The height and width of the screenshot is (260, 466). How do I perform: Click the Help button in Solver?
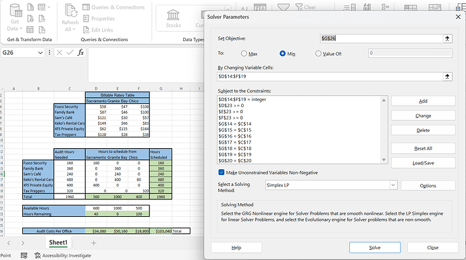click(x=236, y=248)
